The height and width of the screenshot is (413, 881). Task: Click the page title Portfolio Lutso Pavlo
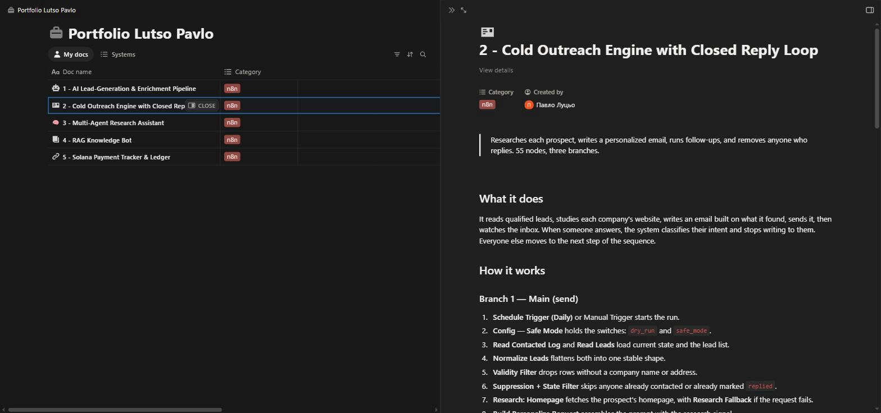[x=141, y=33]
